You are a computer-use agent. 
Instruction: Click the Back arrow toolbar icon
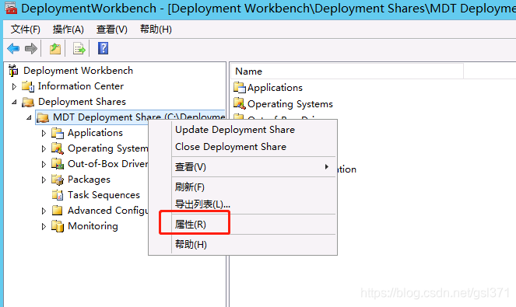pos(13,49)
